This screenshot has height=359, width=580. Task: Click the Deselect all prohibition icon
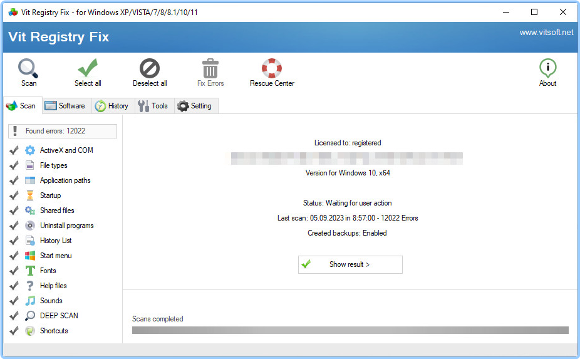[150, 68]
